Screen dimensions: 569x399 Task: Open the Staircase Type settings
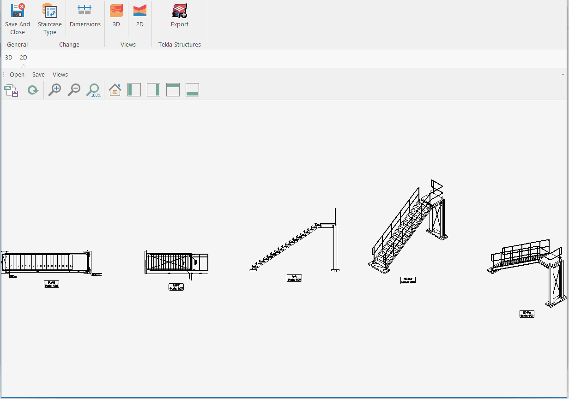click(x=49, y=19)
